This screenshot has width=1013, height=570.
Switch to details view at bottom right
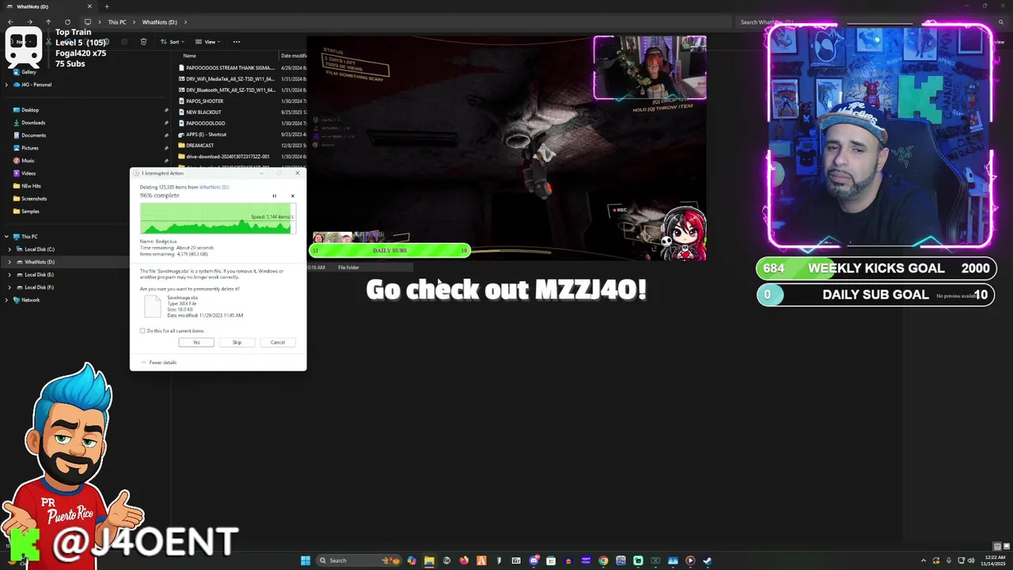tap(997, 546)
